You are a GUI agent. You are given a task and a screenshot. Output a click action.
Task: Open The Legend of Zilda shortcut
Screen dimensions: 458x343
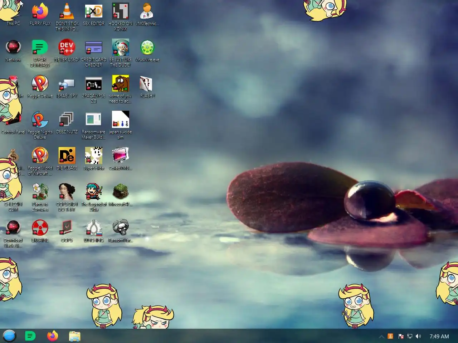coord(94,192)
